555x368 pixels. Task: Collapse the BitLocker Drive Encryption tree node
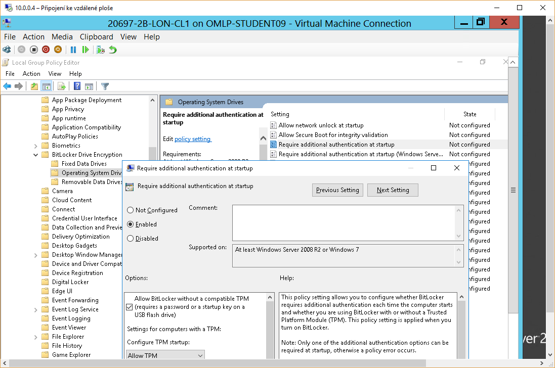click(x=36, y=155)
